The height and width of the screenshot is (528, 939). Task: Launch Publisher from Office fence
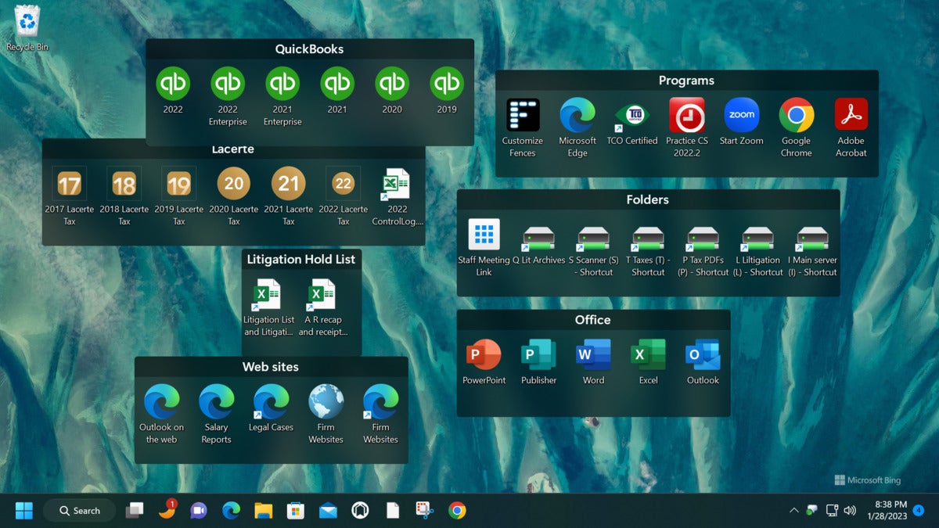pos(538,355)
